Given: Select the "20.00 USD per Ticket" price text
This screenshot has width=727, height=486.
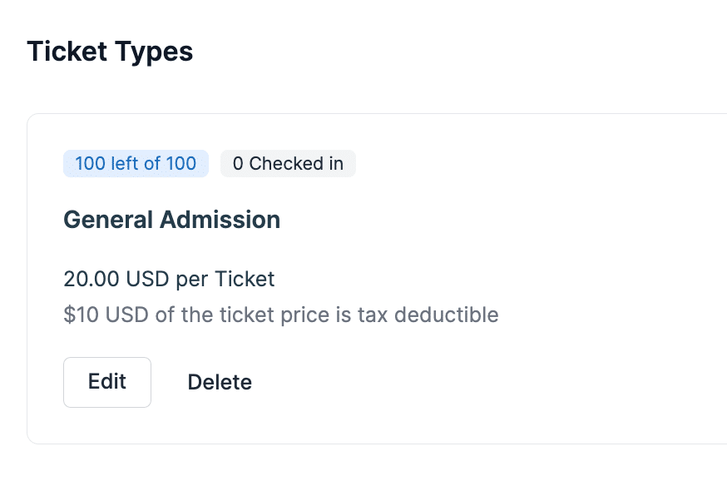Looking at the screenshot, I should [x=168, y=279].
